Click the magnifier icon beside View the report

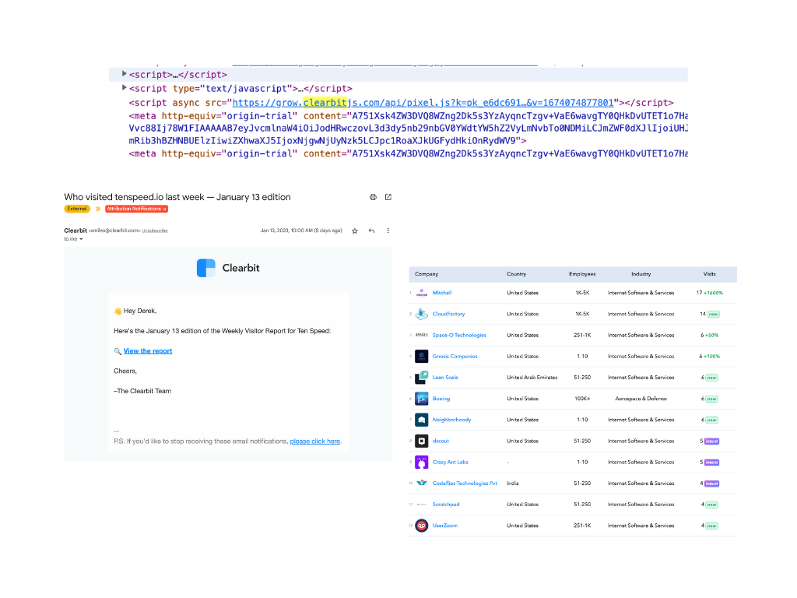pyautogui.click(x=118, y=351)
